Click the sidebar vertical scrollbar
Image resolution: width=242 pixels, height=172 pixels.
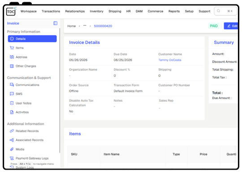point(60,90)
